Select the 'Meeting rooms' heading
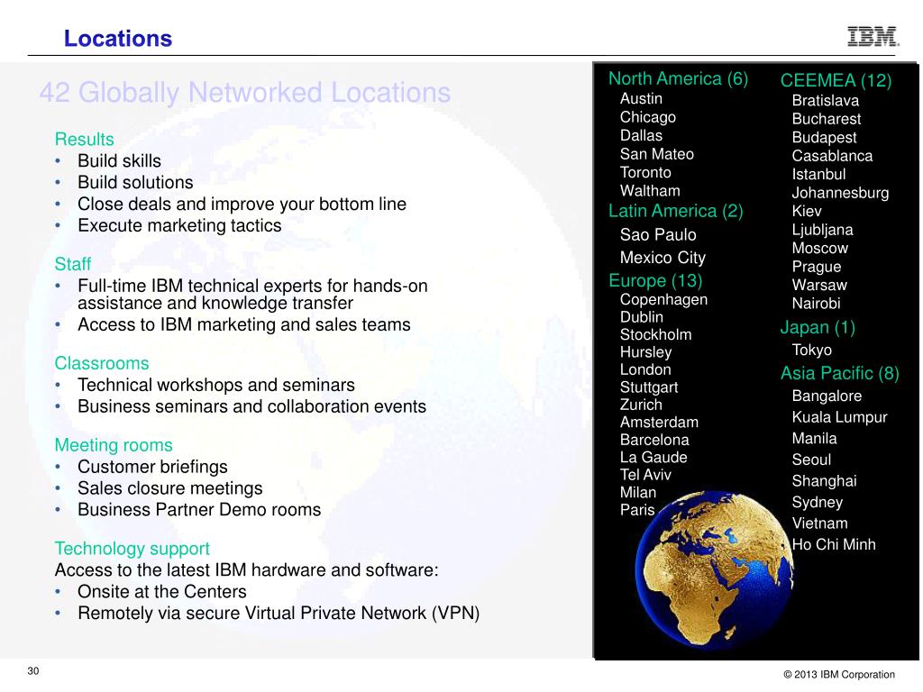This screenshot has width=923, height=692. [114, 445]
